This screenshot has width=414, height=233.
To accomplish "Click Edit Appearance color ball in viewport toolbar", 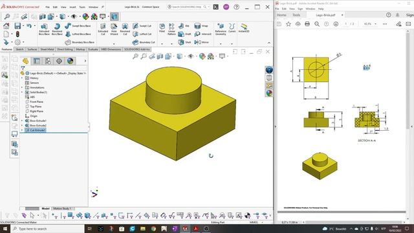I will (x=202, y=56).
